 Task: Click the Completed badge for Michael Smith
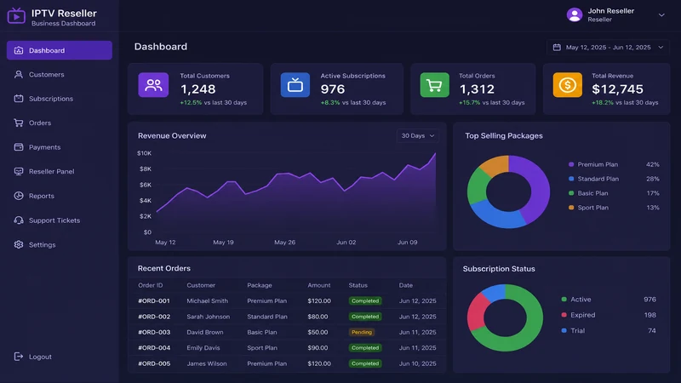point(365,301)
